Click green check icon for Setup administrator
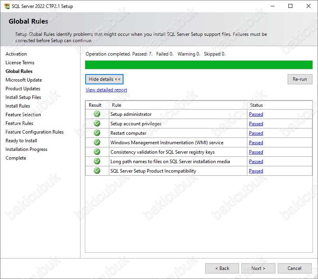The width and height of the screenshot is (318, 279). (x=97, y=114)
